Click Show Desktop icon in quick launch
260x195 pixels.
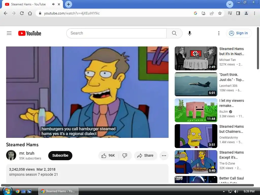coord(23,191)
